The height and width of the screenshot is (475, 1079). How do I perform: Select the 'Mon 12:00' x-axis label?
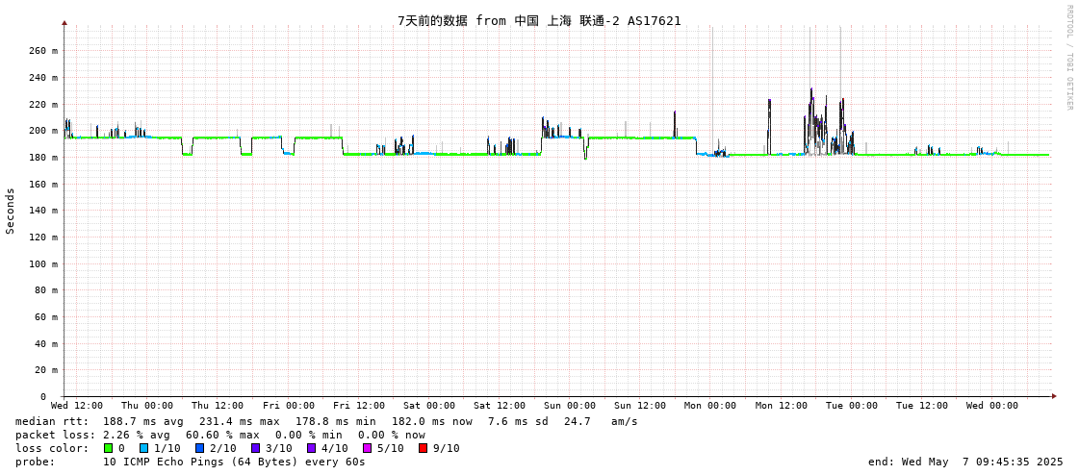pos(782,406)
